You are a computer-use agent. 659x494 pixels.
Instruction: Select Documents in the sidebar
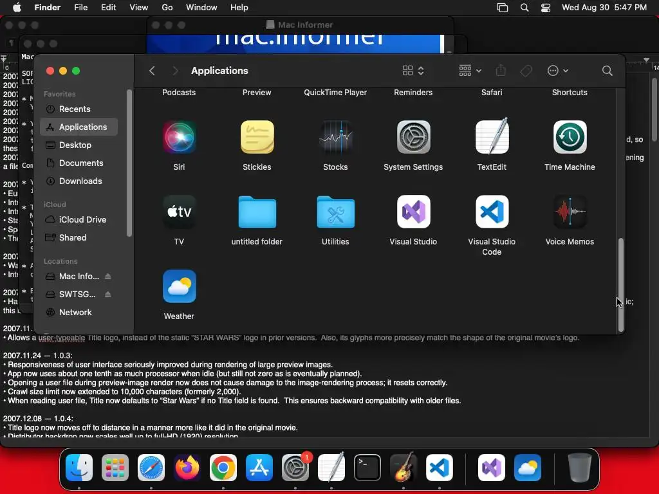click(x=79, y=163)
